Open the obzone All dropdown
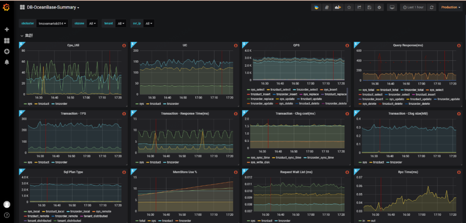Screen dimensions: 466x223 pyautogui.click(x=93, y=23)
